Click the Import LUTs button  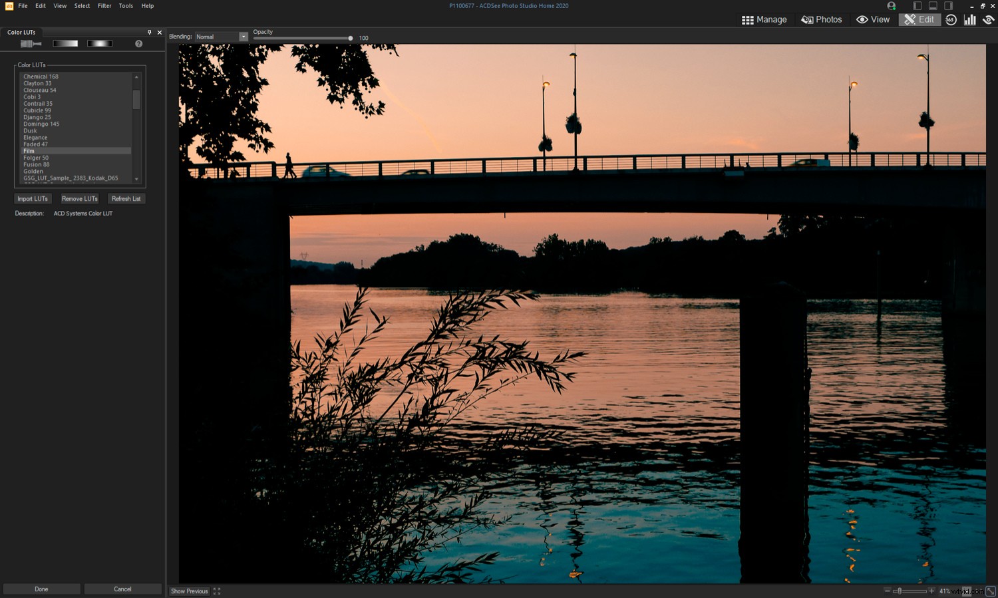click(33, 198)
